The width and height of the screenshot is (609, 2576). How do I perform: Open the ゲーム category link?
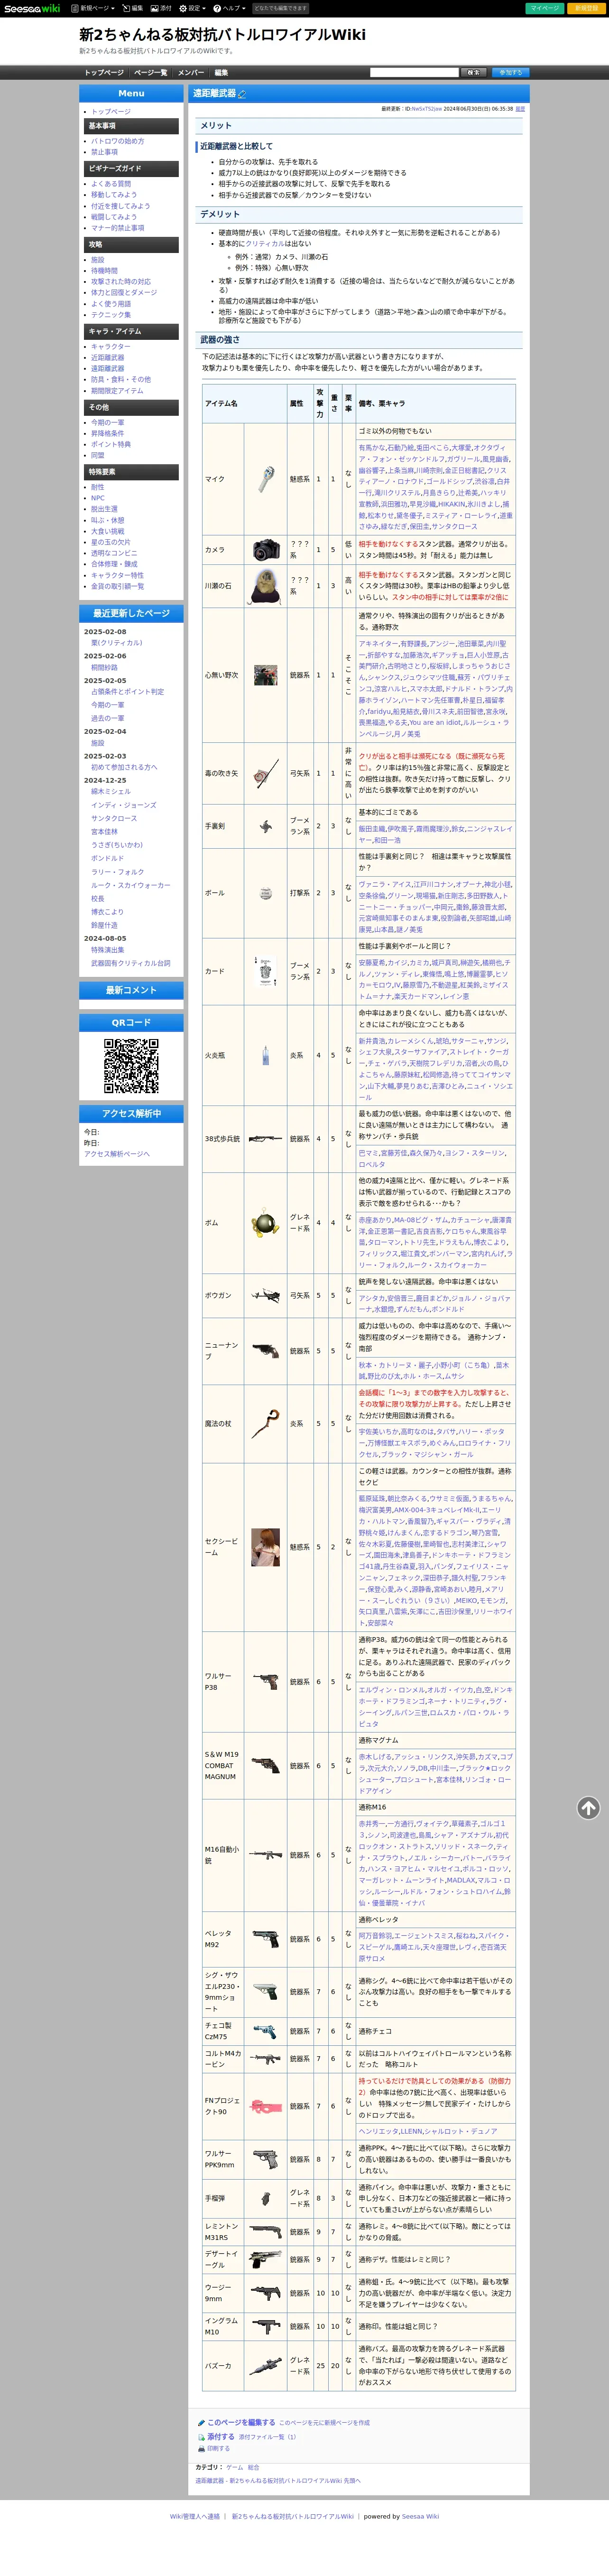point(234,2467)
